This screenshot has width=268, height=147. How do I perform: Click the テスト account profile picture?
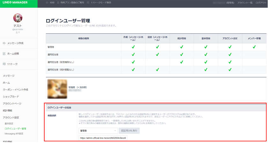18,18
